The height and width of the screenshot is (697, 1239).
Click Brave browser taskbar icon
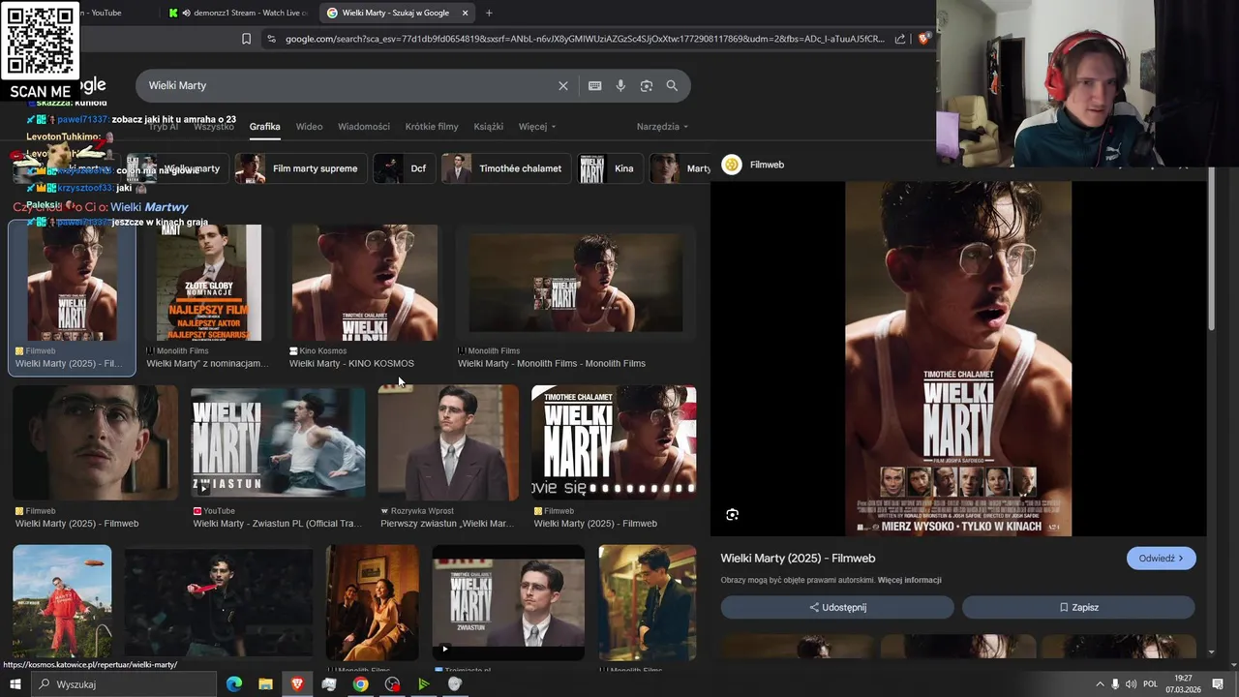pyautogui.click(x=297, y=684)
